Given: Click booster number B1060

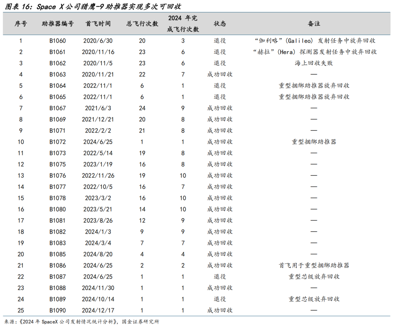Looking at the screenshot, I should click(x=58, y=41).
